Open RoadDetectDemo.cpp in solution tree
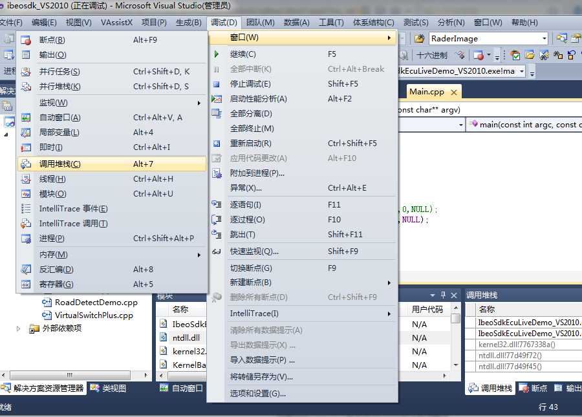 [x=96, y=303]
